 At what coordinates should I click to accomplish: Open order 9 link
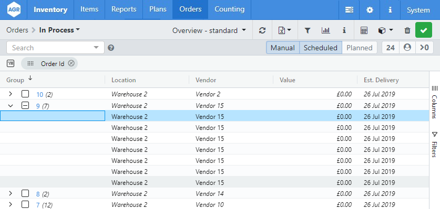pyautogui.click(x=38, y=106)
